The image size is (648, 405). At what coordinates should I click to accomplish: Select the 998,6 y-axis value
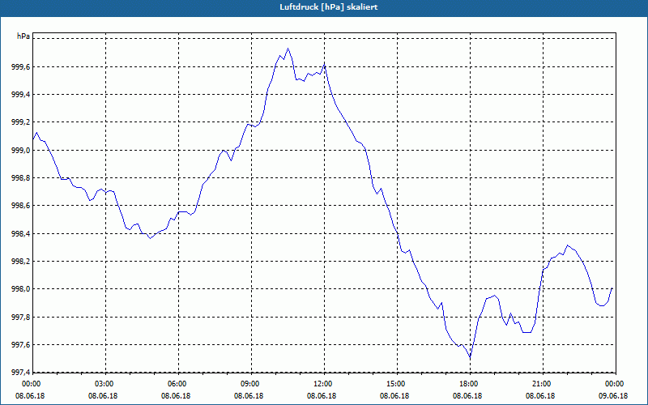click(x=20, y=206)
